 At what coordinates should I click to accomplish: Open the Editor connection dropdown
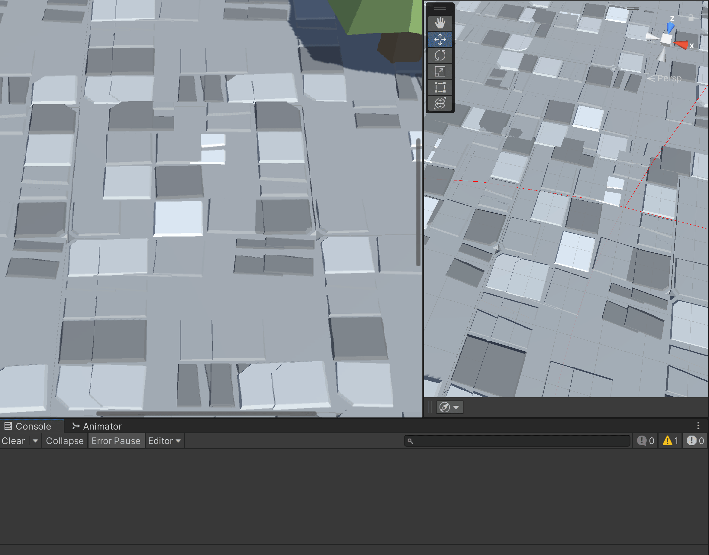click(x=164, y=441)
